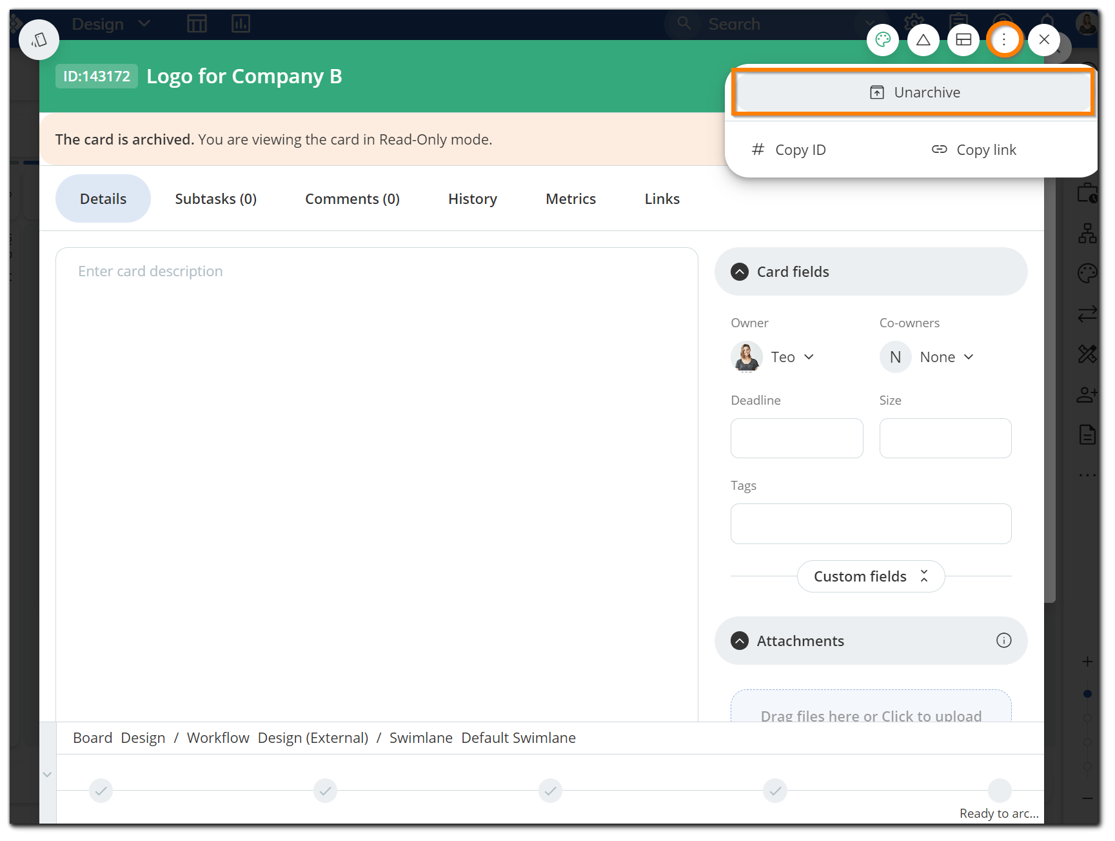Click the card layout icon in header
Viewport: 1115px width, 841px height.
tap(963, 40)
